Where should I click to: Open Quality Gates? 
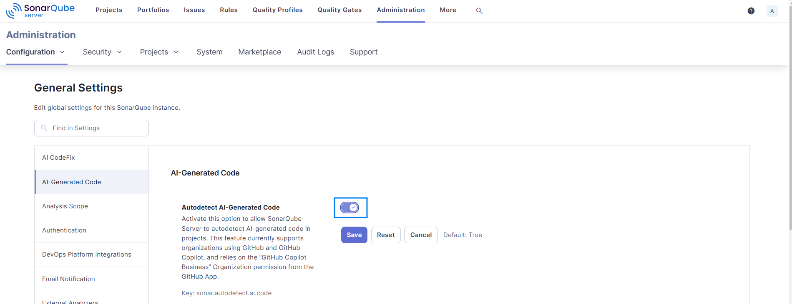click(x=339, y=10)
